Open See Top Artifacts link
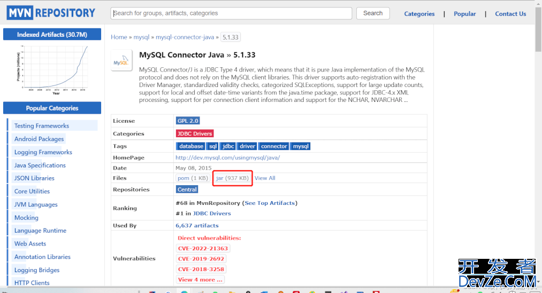Image resolution: width=542 pixels, height=293 pixels. [x=270, y=203]
